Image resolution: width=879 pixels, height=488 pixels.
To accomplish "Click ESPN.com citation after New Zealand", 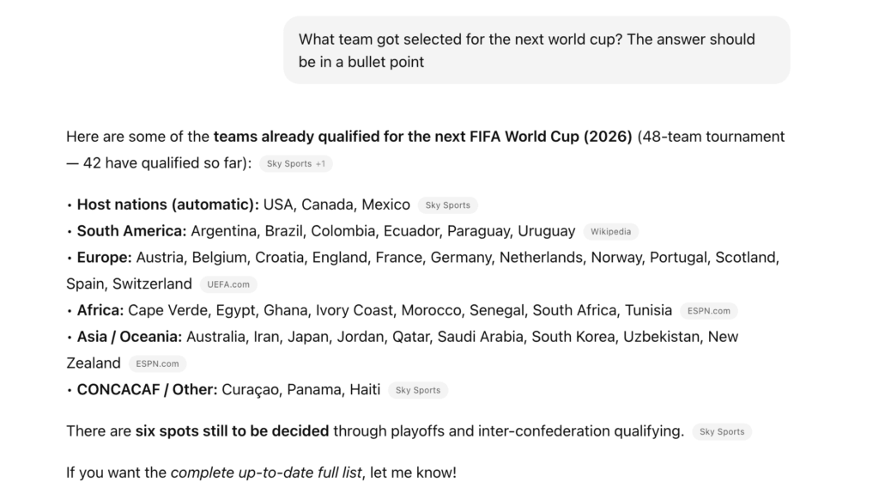I will [157, 363].
